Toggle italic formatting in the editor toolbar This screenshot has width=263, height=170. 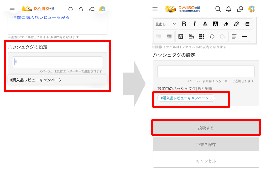pos(194,24)
